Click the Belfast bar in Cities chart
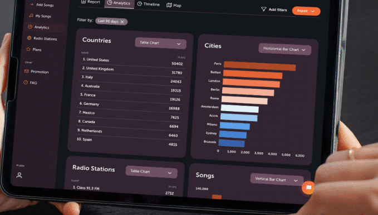This screenshot has height=215, width=378. [253, 74]
